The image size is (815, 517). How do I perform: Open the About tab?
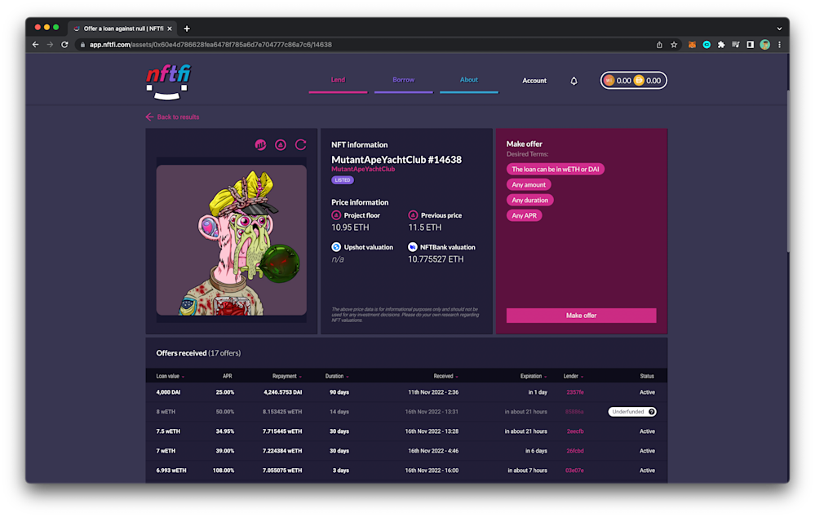(x=469, y=81)
